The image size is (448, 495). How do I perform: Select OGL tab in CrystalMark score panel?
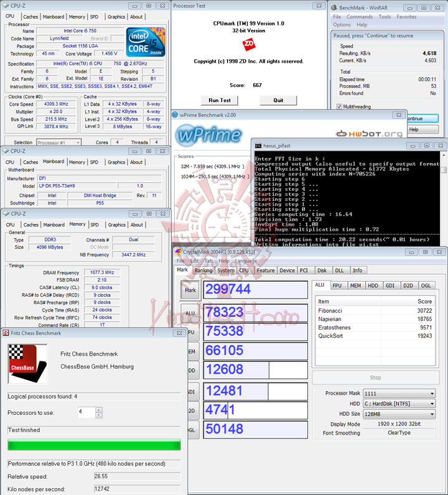point(426,285)
